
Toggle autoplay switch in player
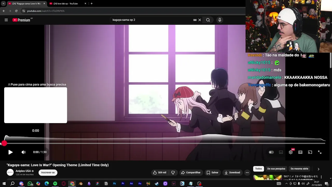point(271,152)
